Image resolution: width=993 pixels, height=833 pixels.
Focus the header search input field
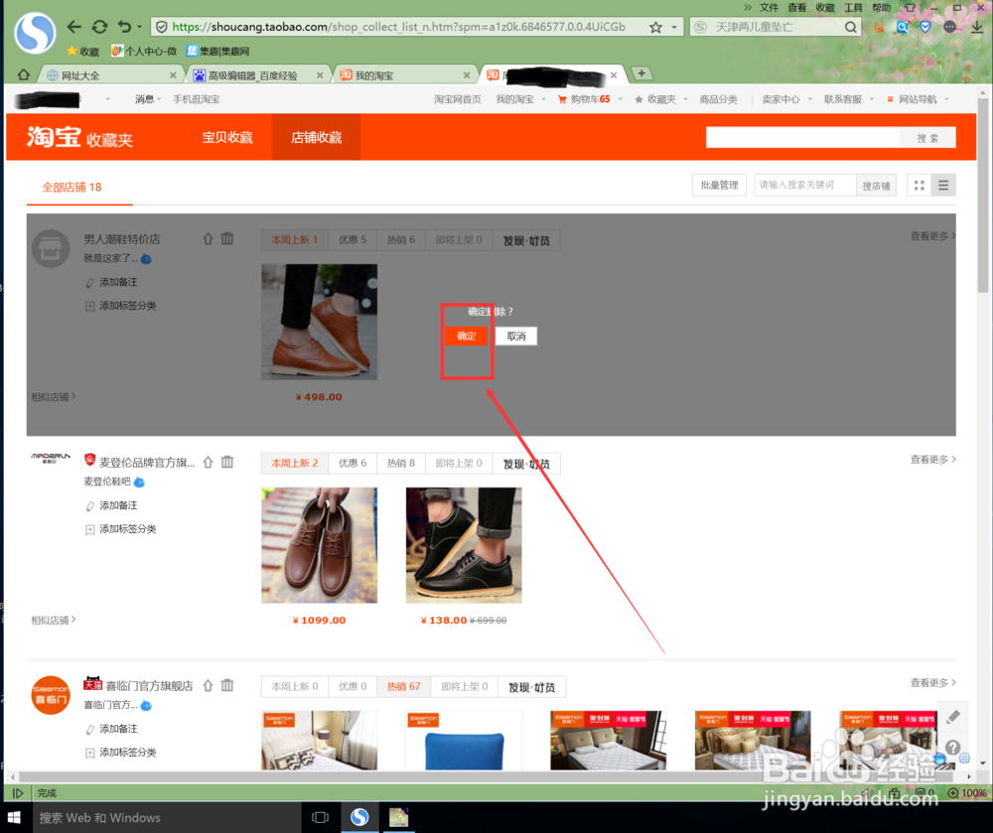pyautogui.click(x=803, y=138)
